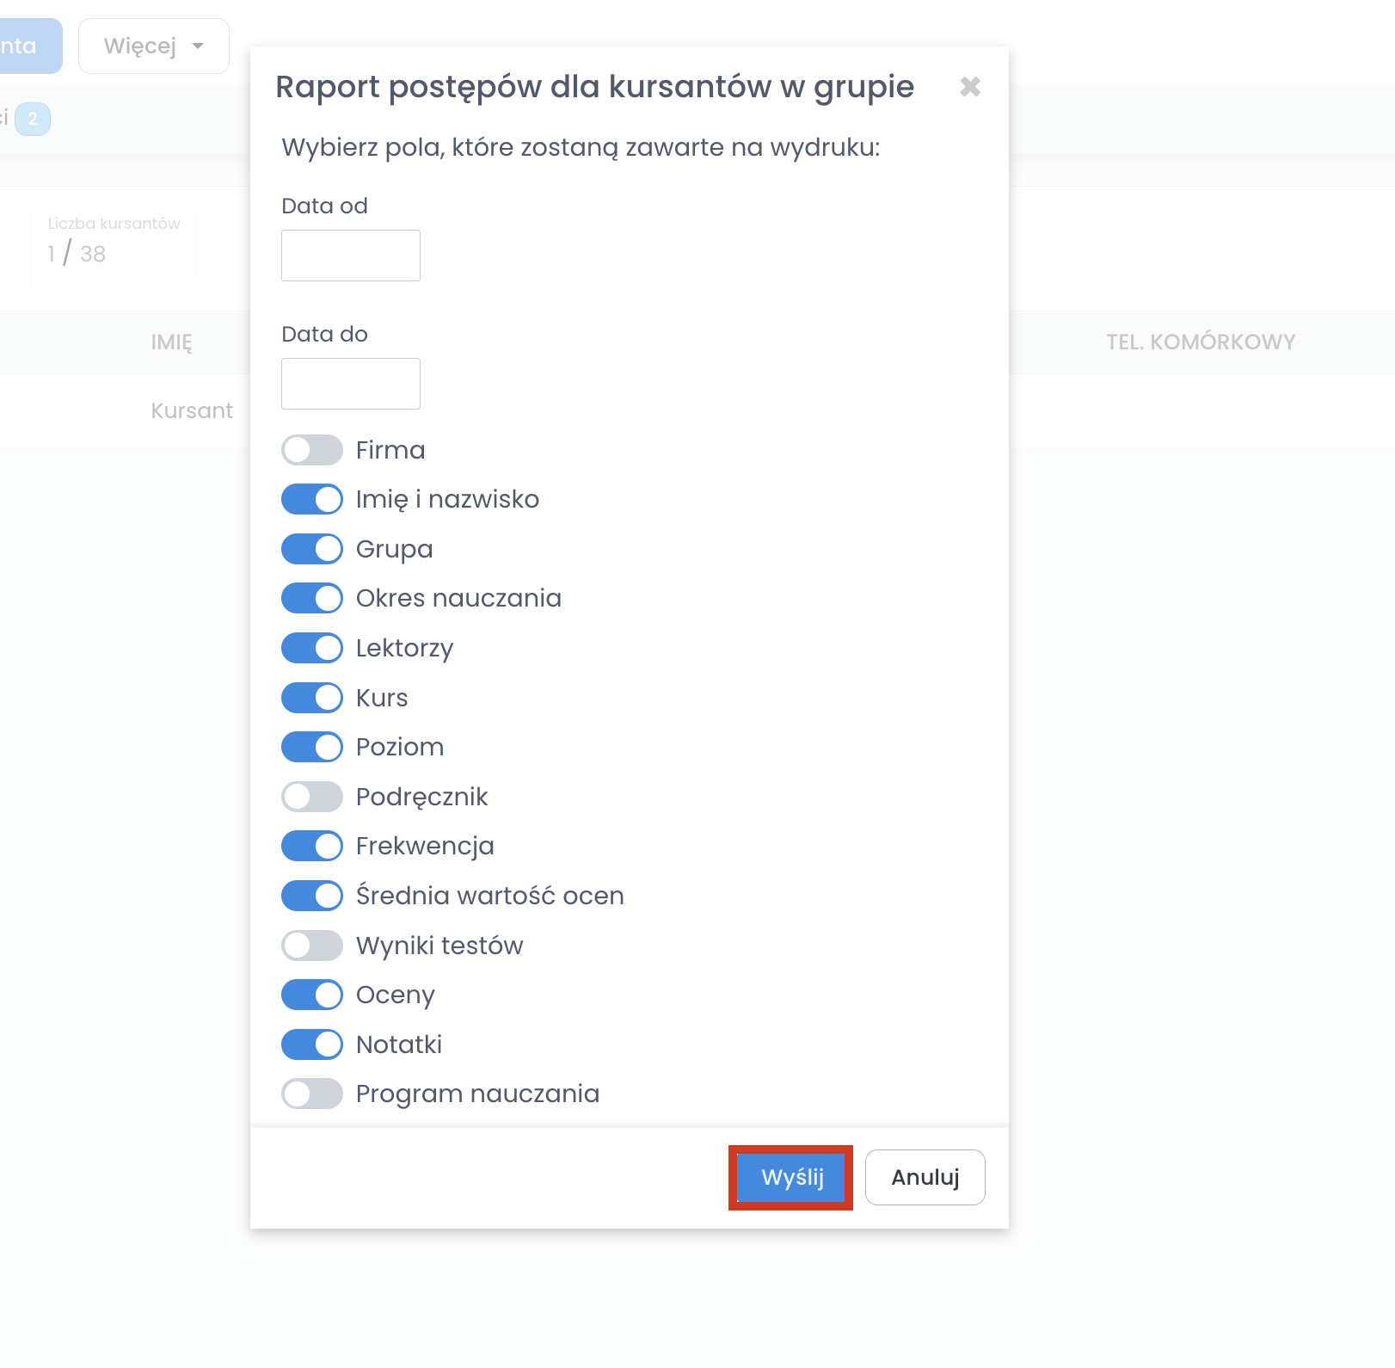The image size is (1395, 1368).
Task: Disable the Notatki toggle
Action: [312, 1044]
